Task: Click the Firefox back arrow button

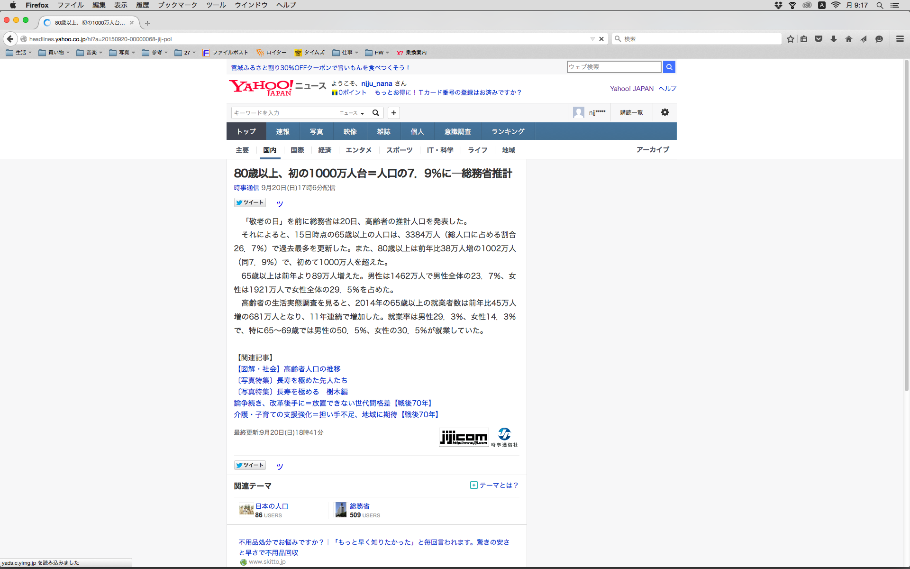Action: tap(10, 39)
